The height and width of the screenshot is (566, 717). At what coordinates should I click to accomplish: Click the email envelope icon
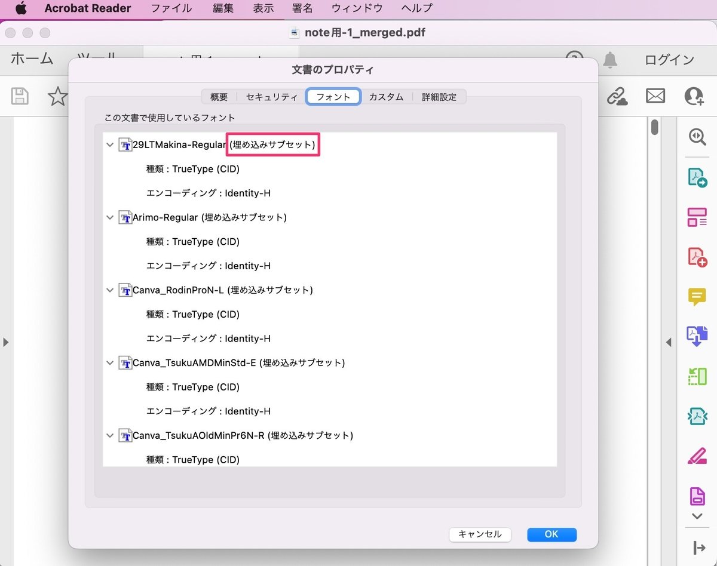655,96
